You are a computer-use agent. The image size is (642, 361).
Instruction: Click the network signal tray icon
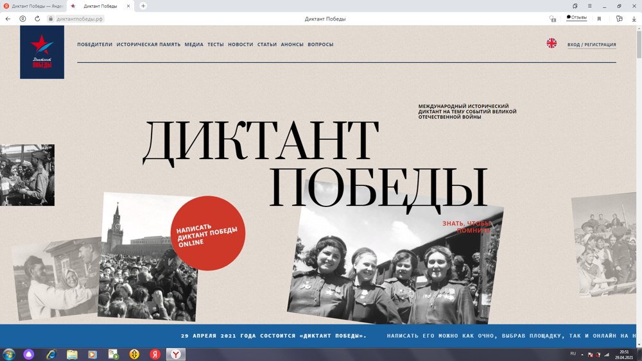[x=607, y=355]
